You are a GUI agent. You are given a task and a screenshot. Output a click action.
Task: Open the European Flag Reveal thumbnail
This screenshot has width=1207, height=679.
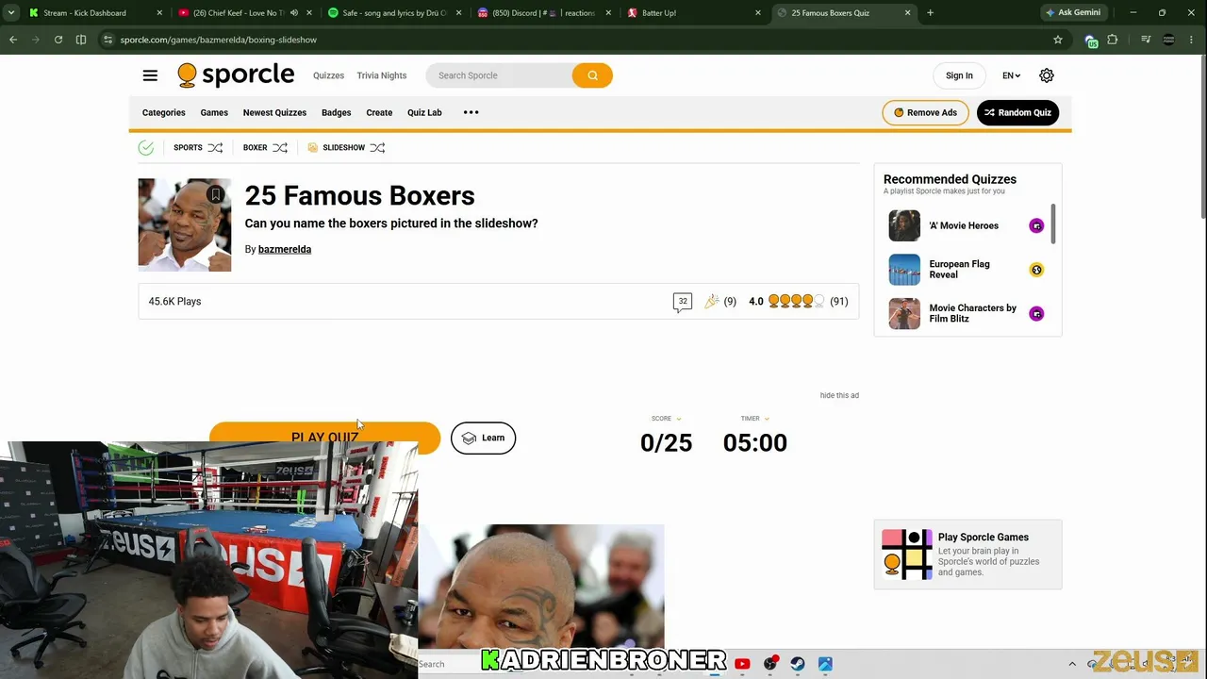(x=904, y=270)
